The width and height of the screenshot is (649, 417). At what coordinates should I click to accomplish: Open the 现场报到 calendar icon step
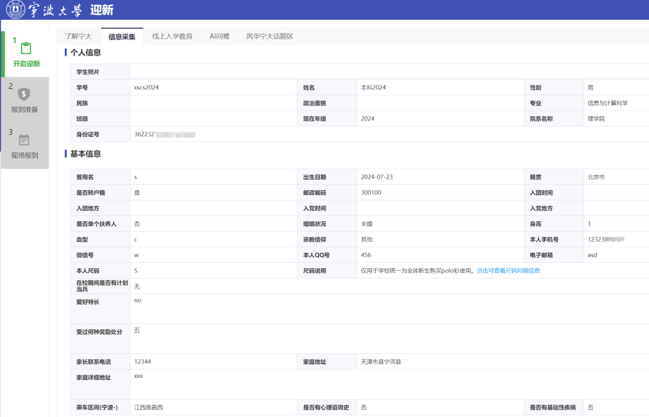click(x=24, y=140)
